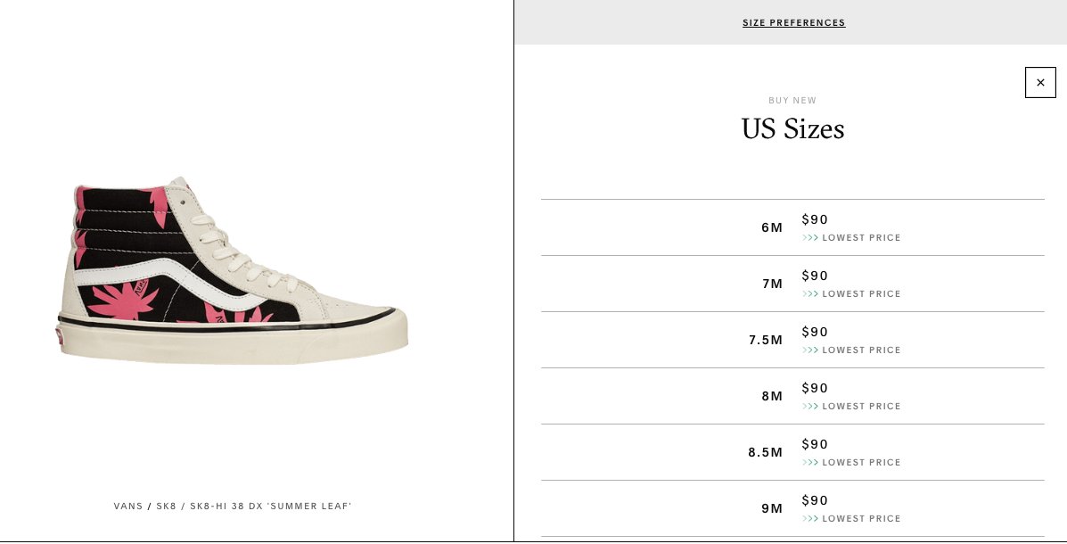Click the green arrows icon in the 8.5M row
1067x544 pixels.
coord(809,462)
